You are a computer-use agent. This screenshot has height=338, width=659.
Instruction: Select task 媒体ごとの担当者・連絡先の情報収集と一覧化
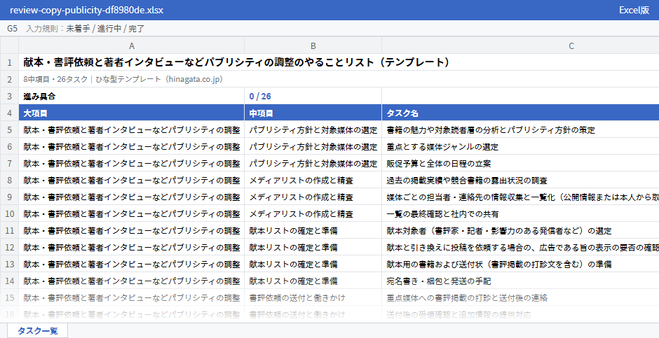tap(520, 197)
